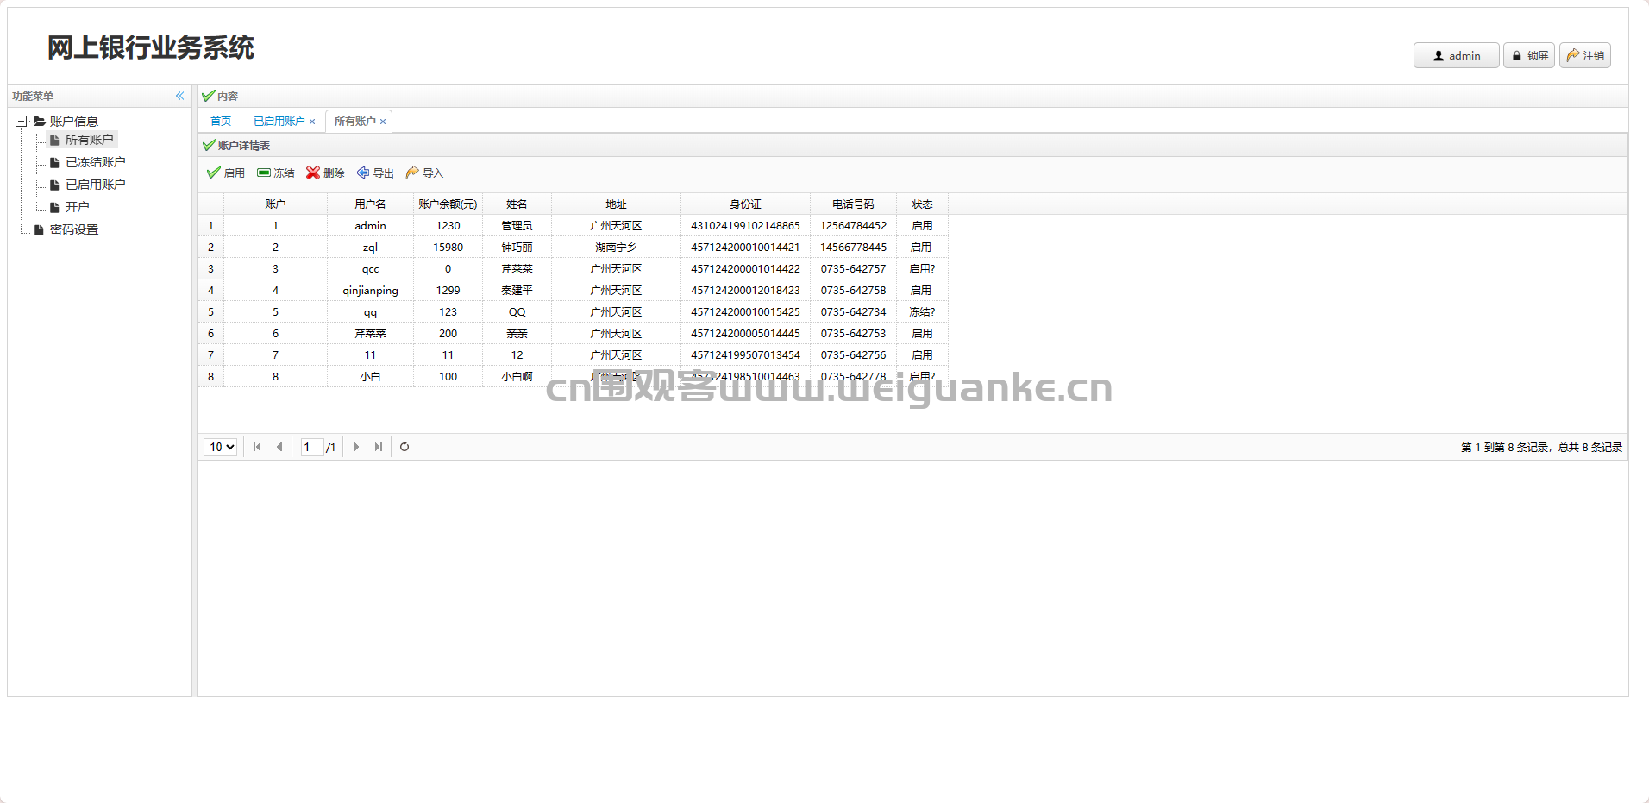Click the Import (导入) toolbar icon
Screen dimensions: 1649x803
point(412,173)
